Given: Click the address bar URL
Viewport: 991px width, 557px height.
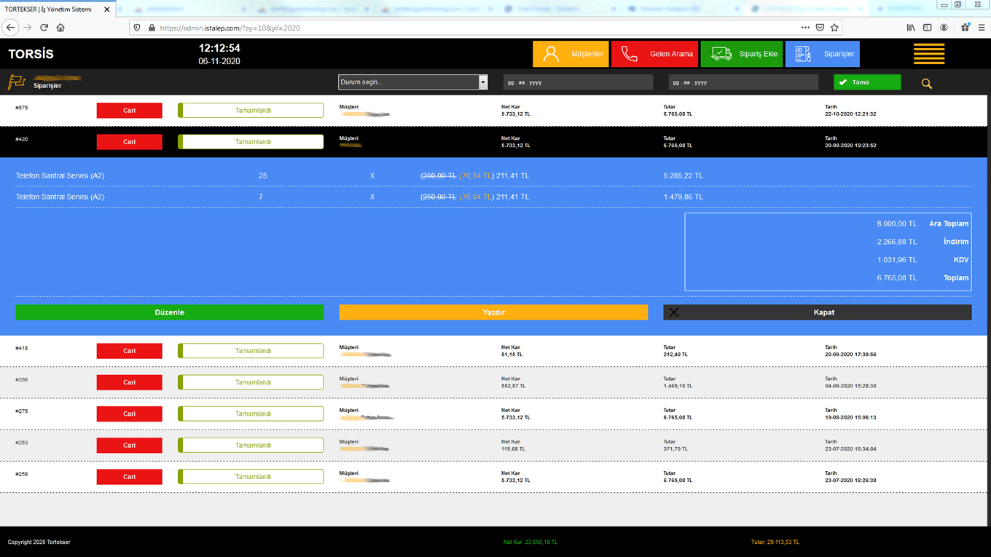Looking at the screenshot, I should pos(230,28).
